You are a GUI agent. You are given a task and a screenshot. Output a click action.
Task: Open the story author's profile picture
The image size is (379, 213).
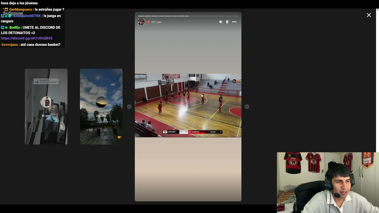point(141,22)
